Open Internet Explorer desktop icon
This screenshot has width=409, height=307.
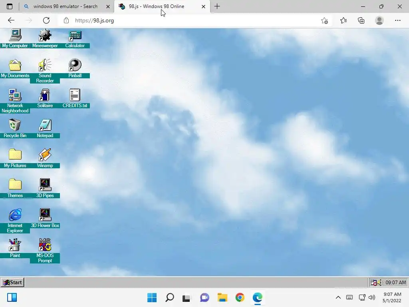tap(15, 221)
